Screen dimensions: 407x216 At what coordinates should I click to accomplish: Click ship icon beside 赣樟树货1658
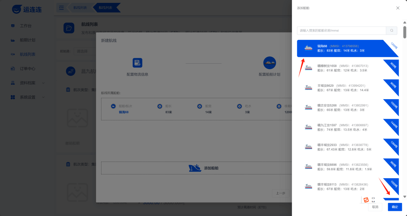click(308, 68)
